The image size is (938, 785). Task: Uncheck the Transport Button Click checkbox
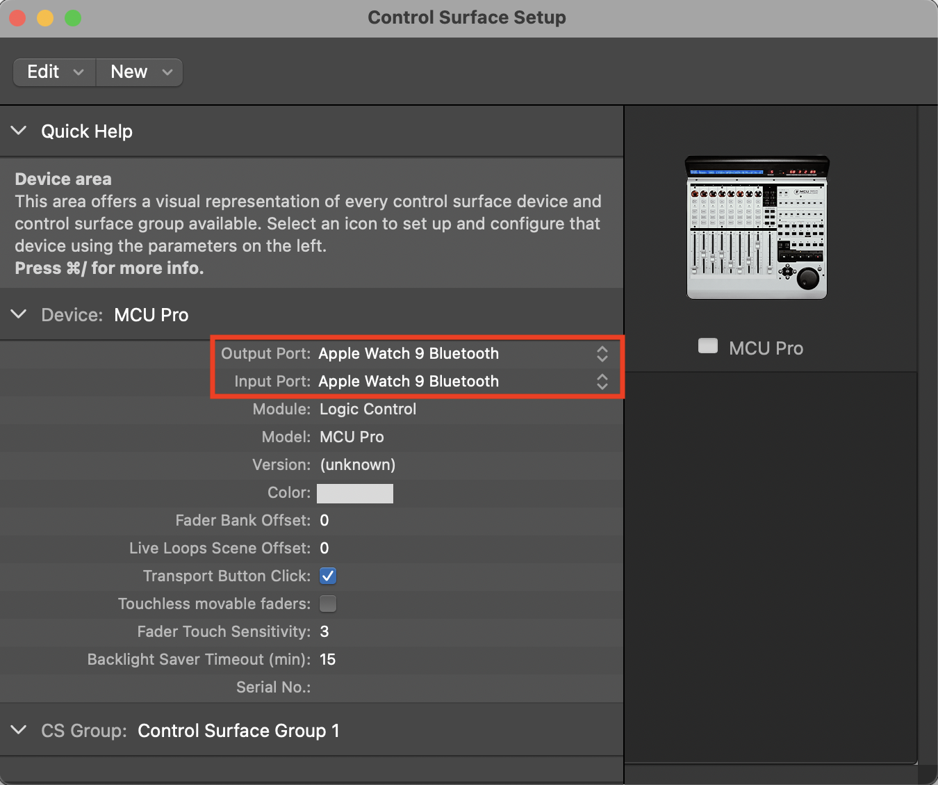[x=328, y=576]
